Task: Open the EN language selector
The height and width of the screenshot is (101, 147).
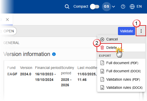Action: [139, 6]
